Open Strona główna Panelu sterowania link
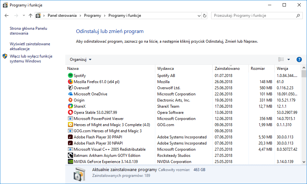This screenshot has width=307, height=184. coord(28,31)
